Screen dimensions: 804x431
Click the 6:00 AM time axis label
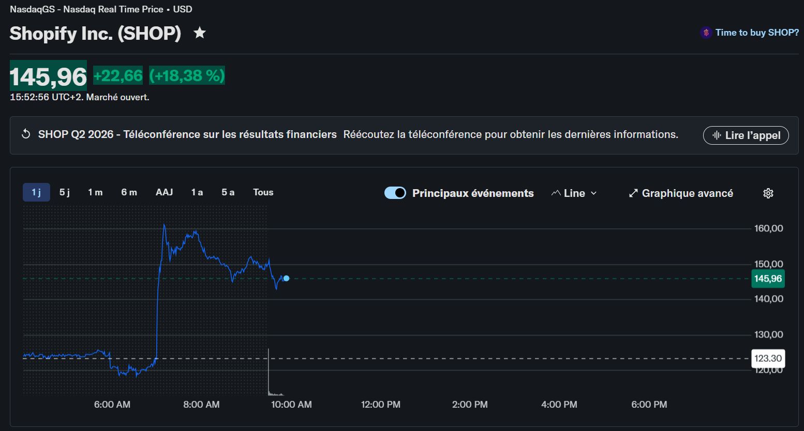click(112, 405)
